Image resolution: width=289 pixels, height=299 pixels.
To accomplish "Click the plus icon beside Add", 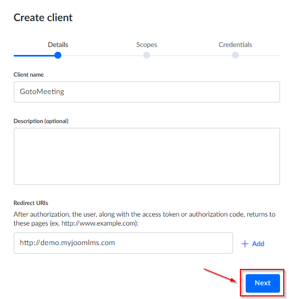I will click(245, 244).
